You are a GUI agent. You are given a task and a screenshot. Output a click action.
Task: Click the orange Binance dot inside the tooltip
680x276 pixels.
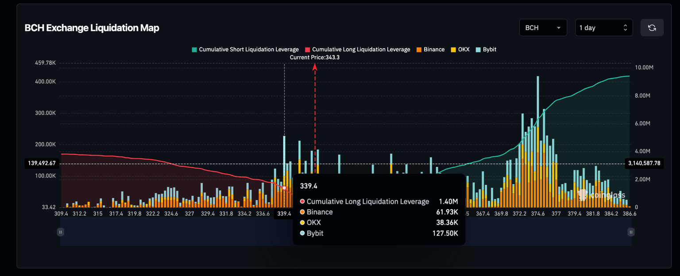click(x=303, y=212)
